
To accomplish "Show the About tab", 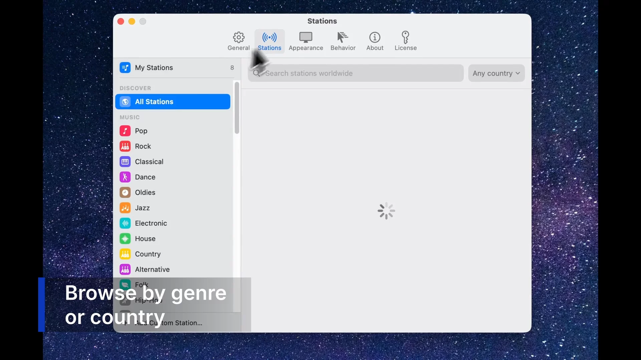I will (x=375, y=41).
